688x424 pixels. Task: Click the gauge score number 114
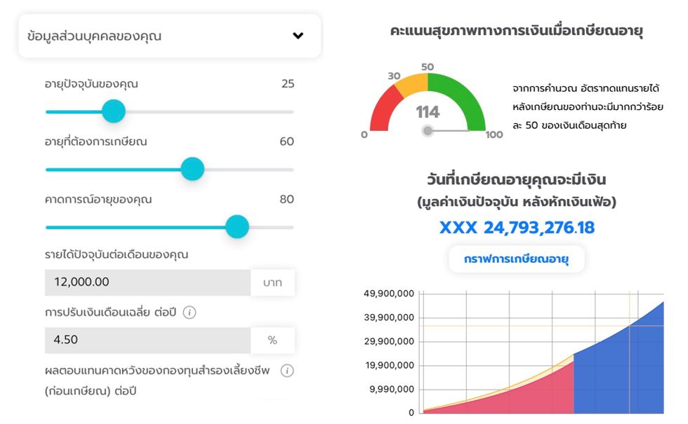428,112
